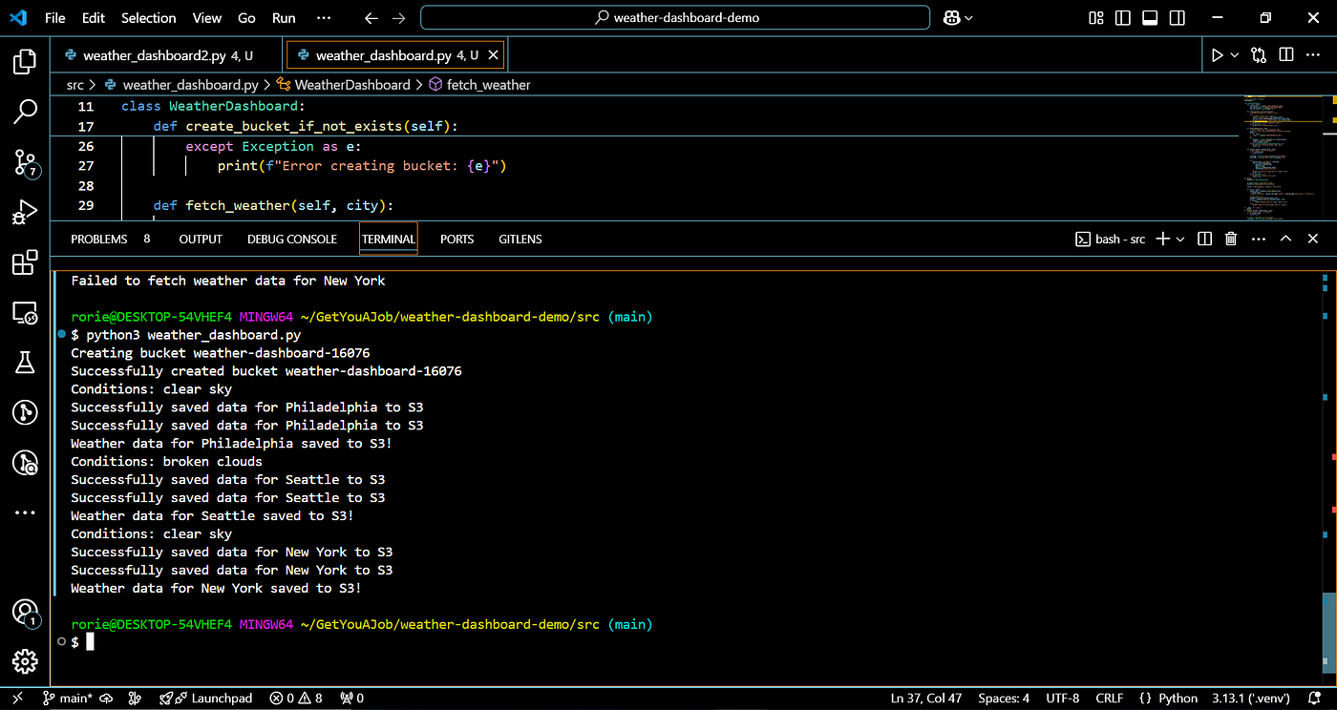Image resolution: width=1337 pixels, height=710 pixels.
Task: Maximize the panel size with up chevron
Action: click(1286, 239)
